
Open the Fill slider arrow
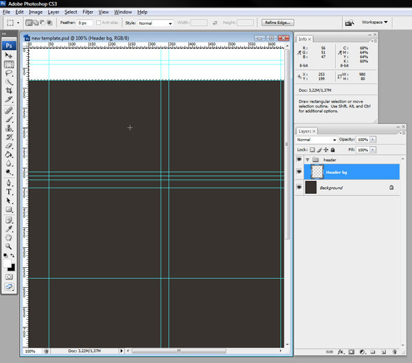(x=373, y=150)
